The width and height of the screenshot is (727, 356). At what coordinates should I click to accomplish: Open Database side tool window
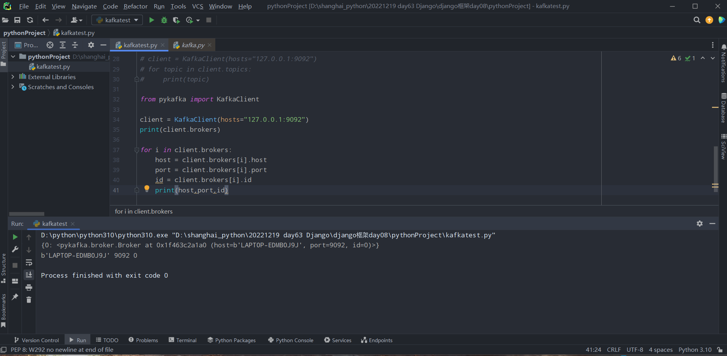(x=723, y=108)
